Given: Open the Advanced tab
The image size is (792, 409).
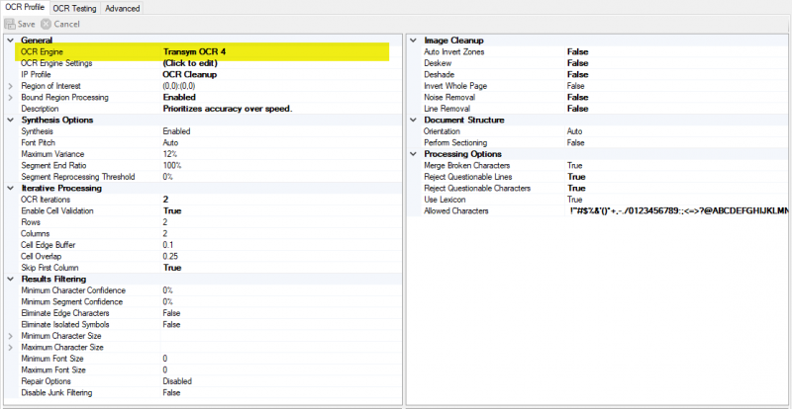Looking at the screenshot, I should [x=122, y=8].
